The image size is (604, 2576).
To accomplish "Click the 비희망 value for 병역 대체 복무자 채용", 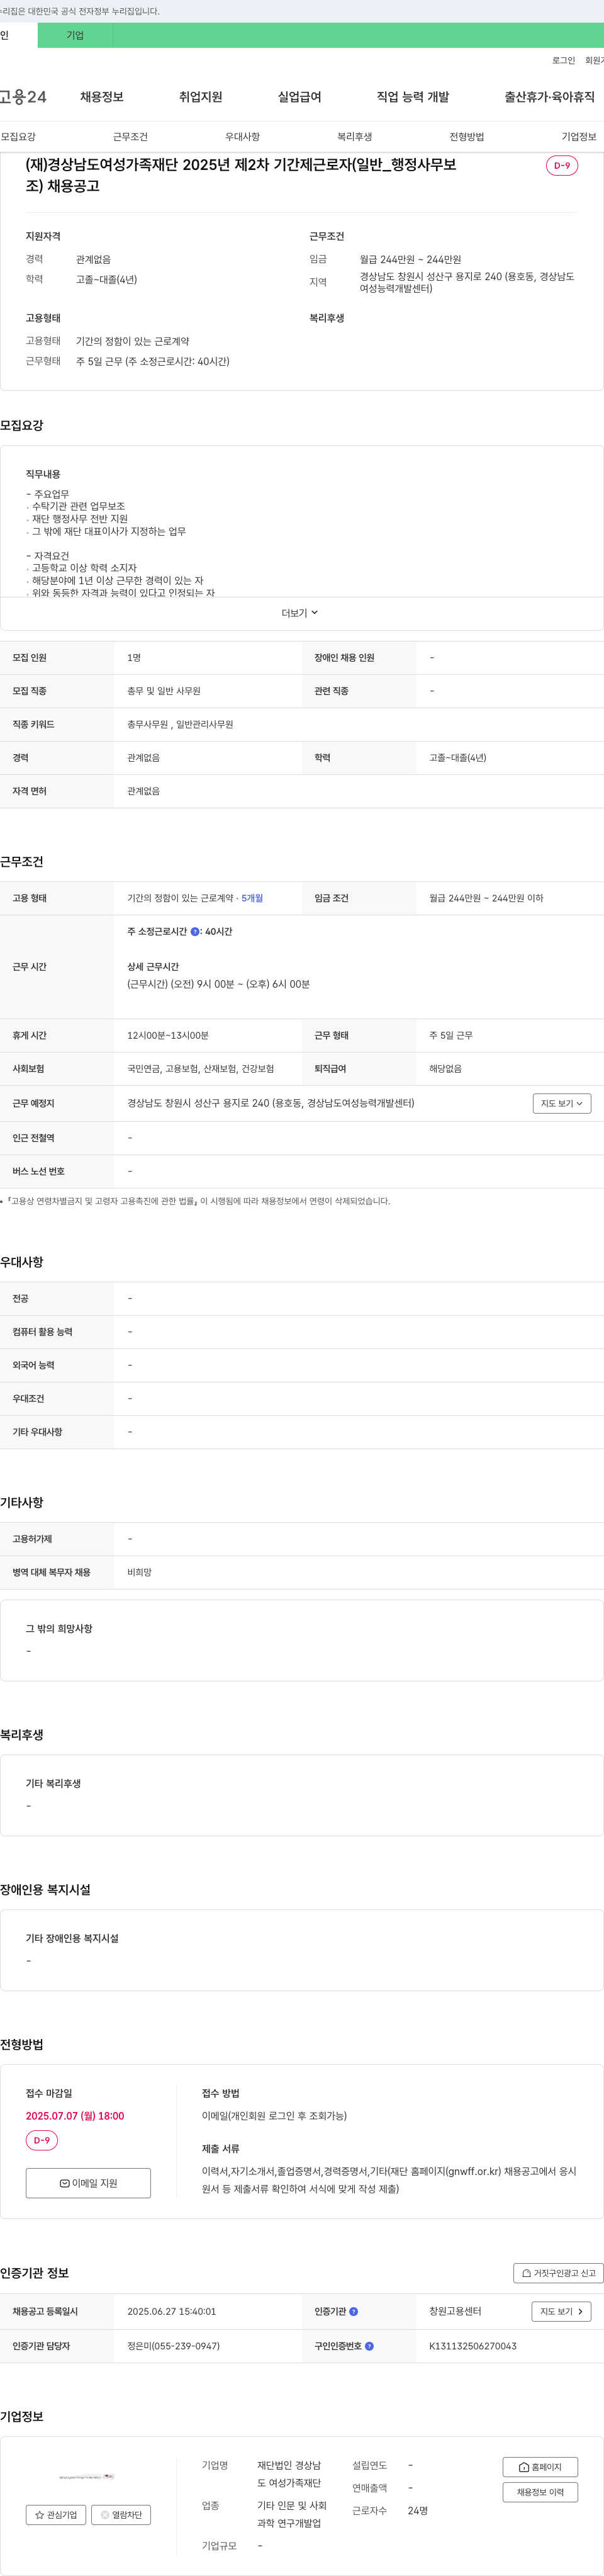I will click(x=139, y=1572).
